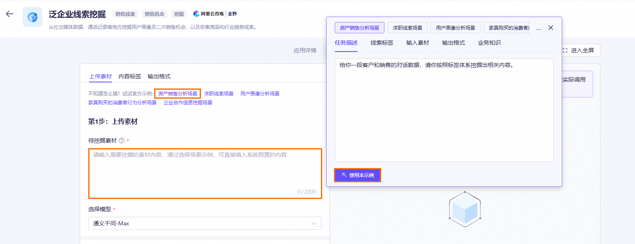Select 房产销售分析场景 chip in the popup
This screenshot has height=244, width=635.
360,28
